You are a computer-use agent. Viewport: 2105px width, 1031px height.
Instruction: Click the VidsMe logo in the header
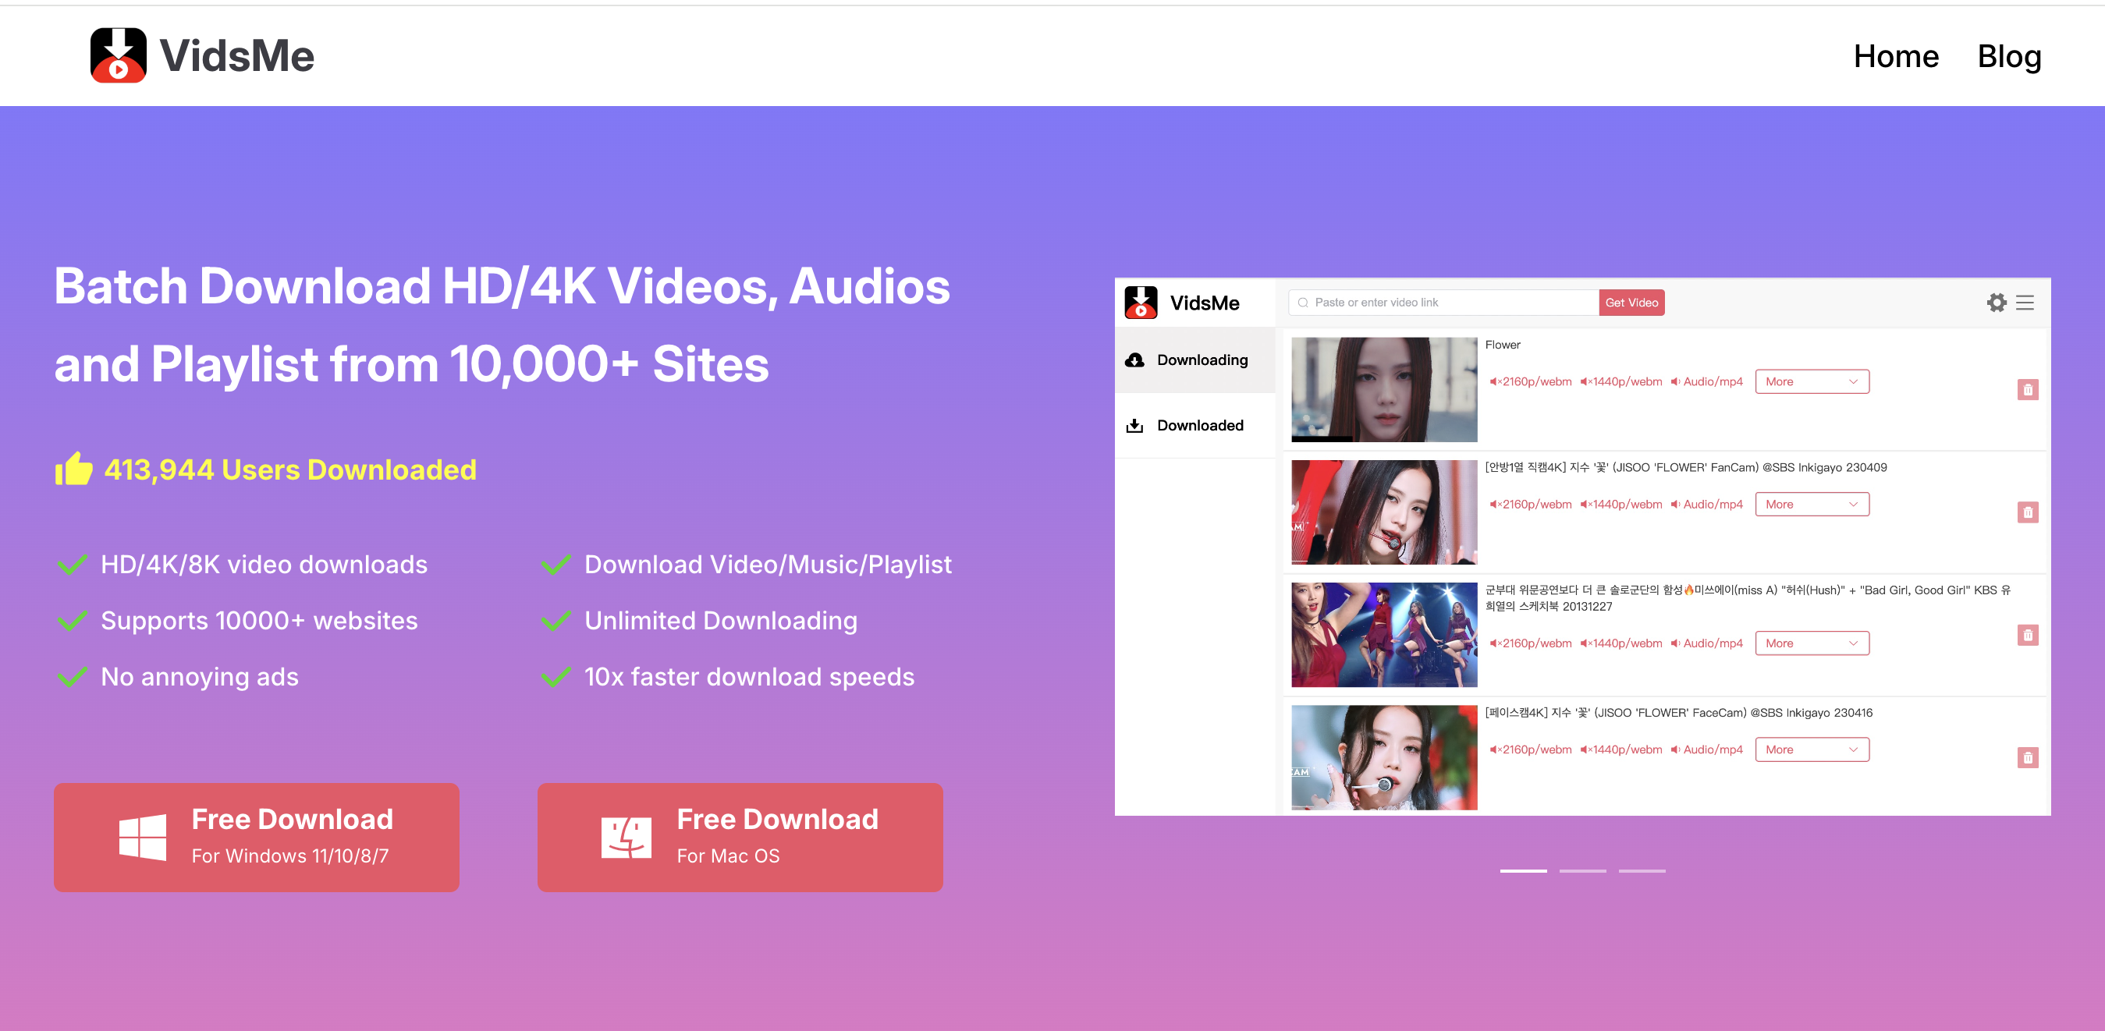point(201,55)
